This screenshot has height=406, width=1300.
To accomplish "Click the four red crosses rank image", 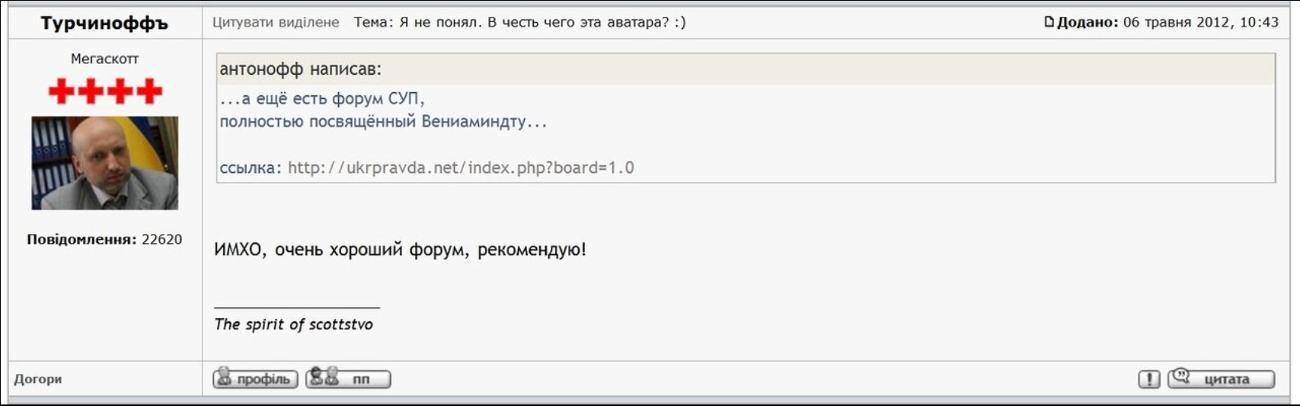I will [105, 91].
